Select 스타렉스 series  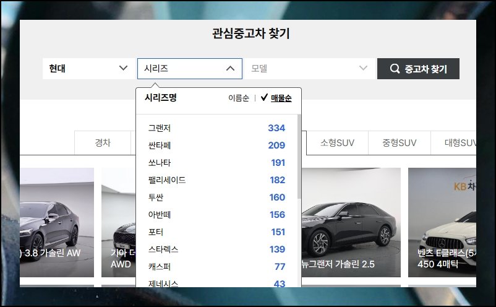(216, 249)
